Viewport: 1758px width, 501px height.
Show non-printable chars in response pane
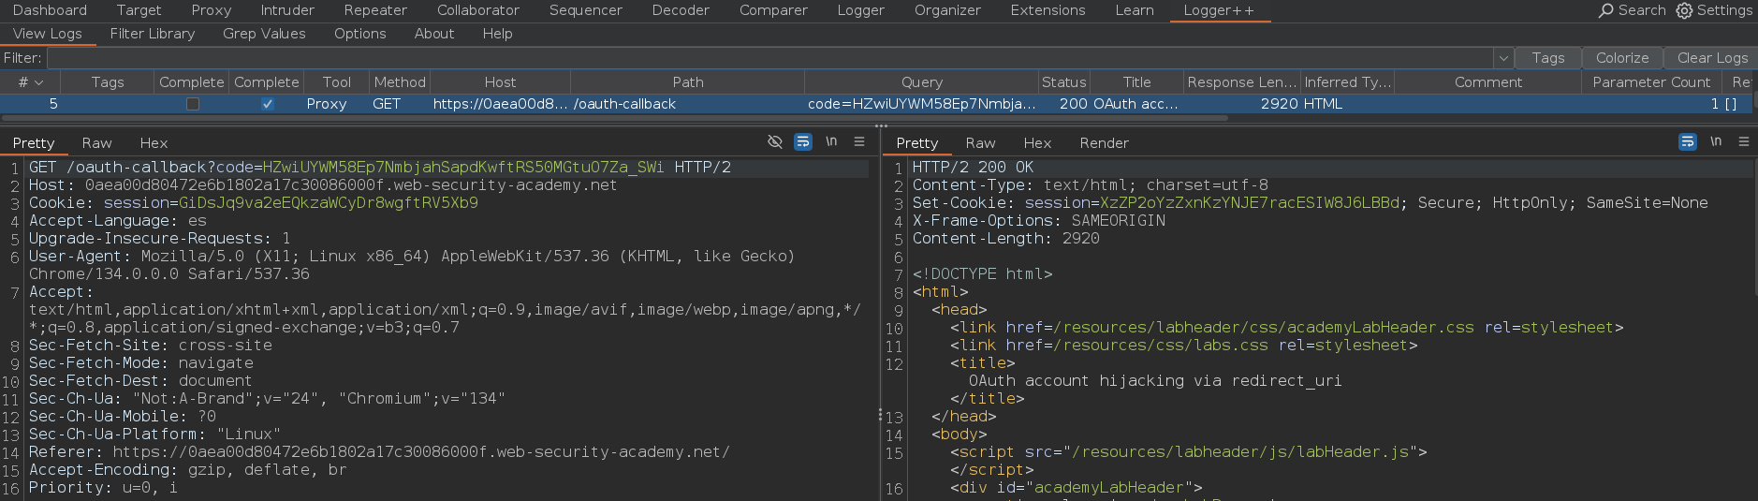coord(1716,142)
